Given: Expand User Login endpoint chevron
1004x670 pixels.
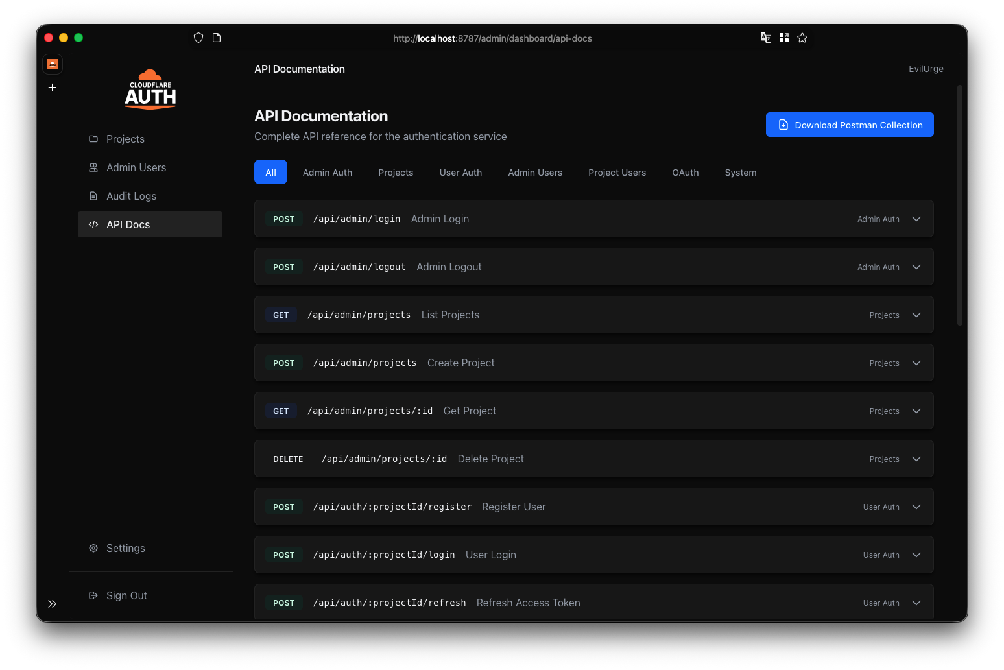Looking at the screenshot, I should tap(916, 555).
